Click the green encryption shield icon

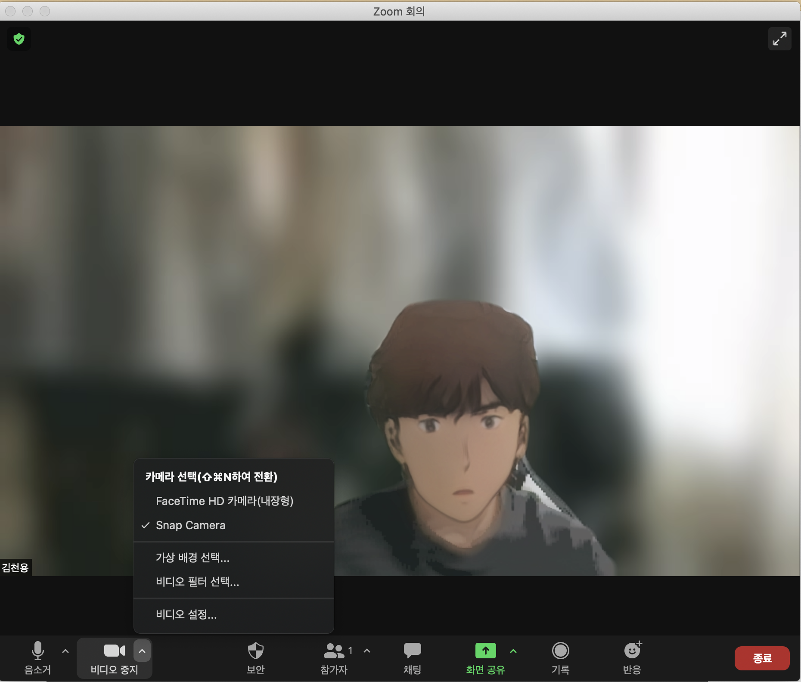(19, 39)
